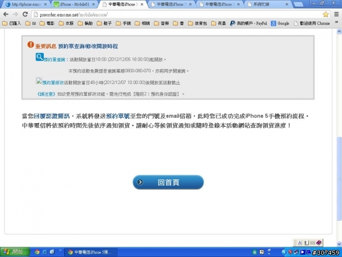Open the 已匯入 bookmarks folder
The width and height of the screenshot is (342, 257).
click(x=12, y=23)
